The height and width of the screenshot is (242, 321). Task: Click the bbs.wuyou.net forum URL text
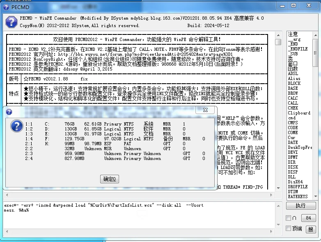point(145,54)
